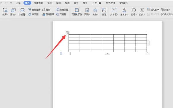Click the paragraph layout icon beside the table

[x=61, y=53]
